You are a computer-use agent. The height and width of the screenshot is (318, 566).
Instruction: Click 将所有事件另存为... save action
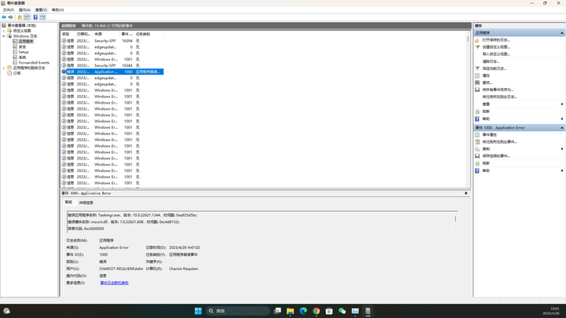pyautogui.click(x=498, y=90)
